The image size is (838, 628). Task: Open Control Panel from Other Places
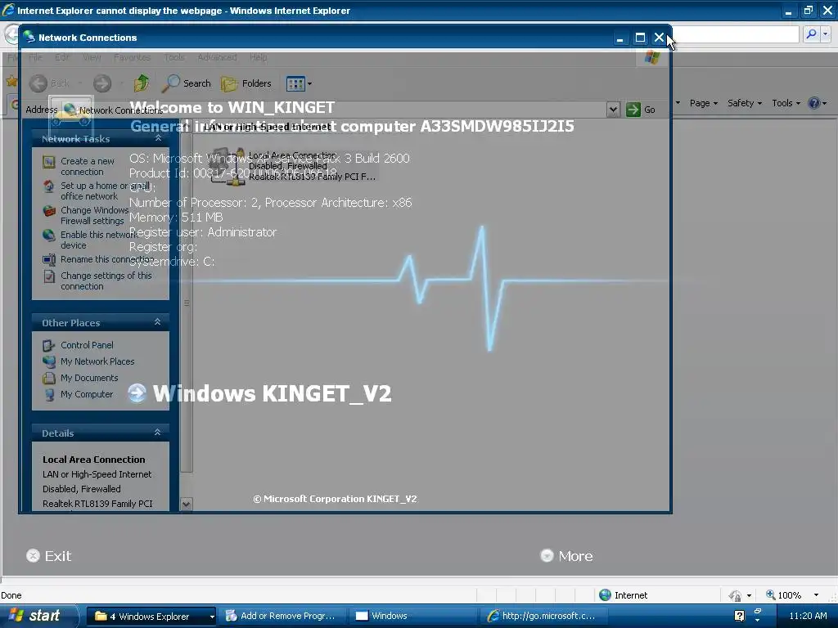pos(87,345)
